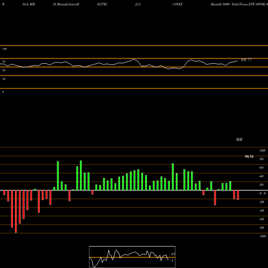Click the RSI value 63.77 label
Image resolution: width=268 pixels, height=268 pixels.
[x=247, y=59]
